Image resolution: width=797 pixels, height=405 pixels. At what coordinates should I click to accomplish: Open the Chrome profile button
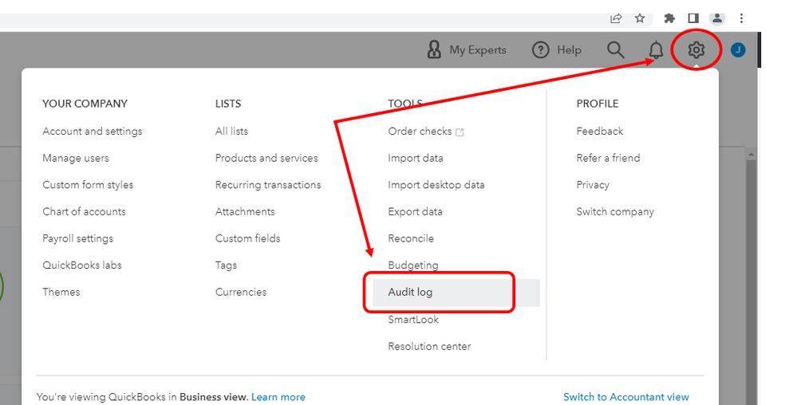click(x=718, y=18)
